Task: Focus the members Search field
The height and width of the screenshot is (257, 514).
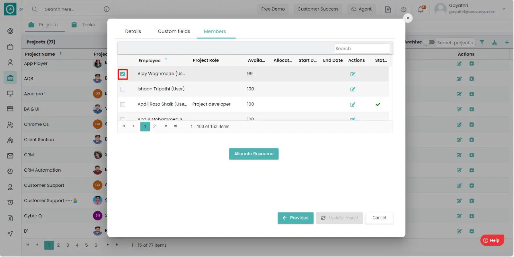Action: (x=362, y=49)
